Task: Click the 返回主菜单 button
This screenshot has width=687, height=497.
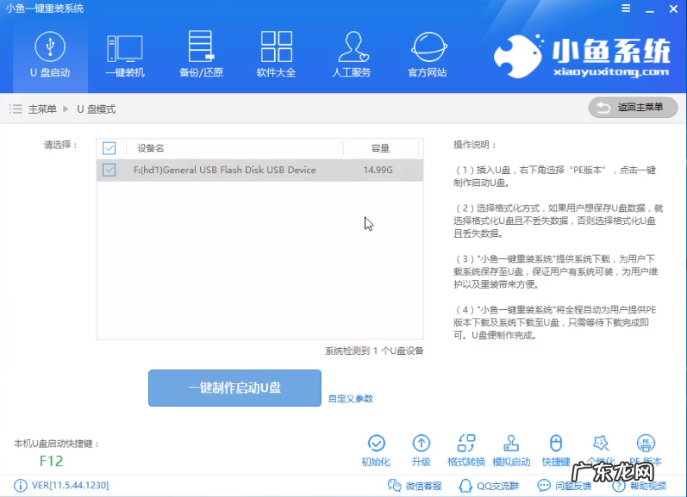Action: (633, 108)
